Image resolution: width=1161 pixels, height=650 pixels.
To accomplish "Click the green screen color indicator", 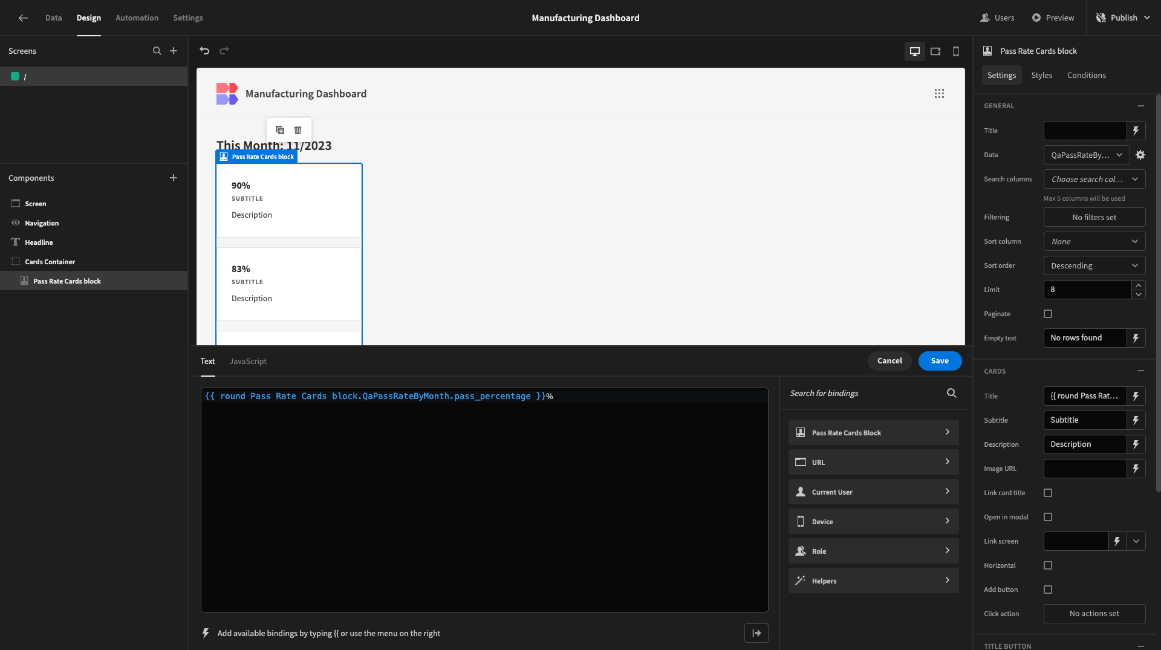I will pos(15,76).
